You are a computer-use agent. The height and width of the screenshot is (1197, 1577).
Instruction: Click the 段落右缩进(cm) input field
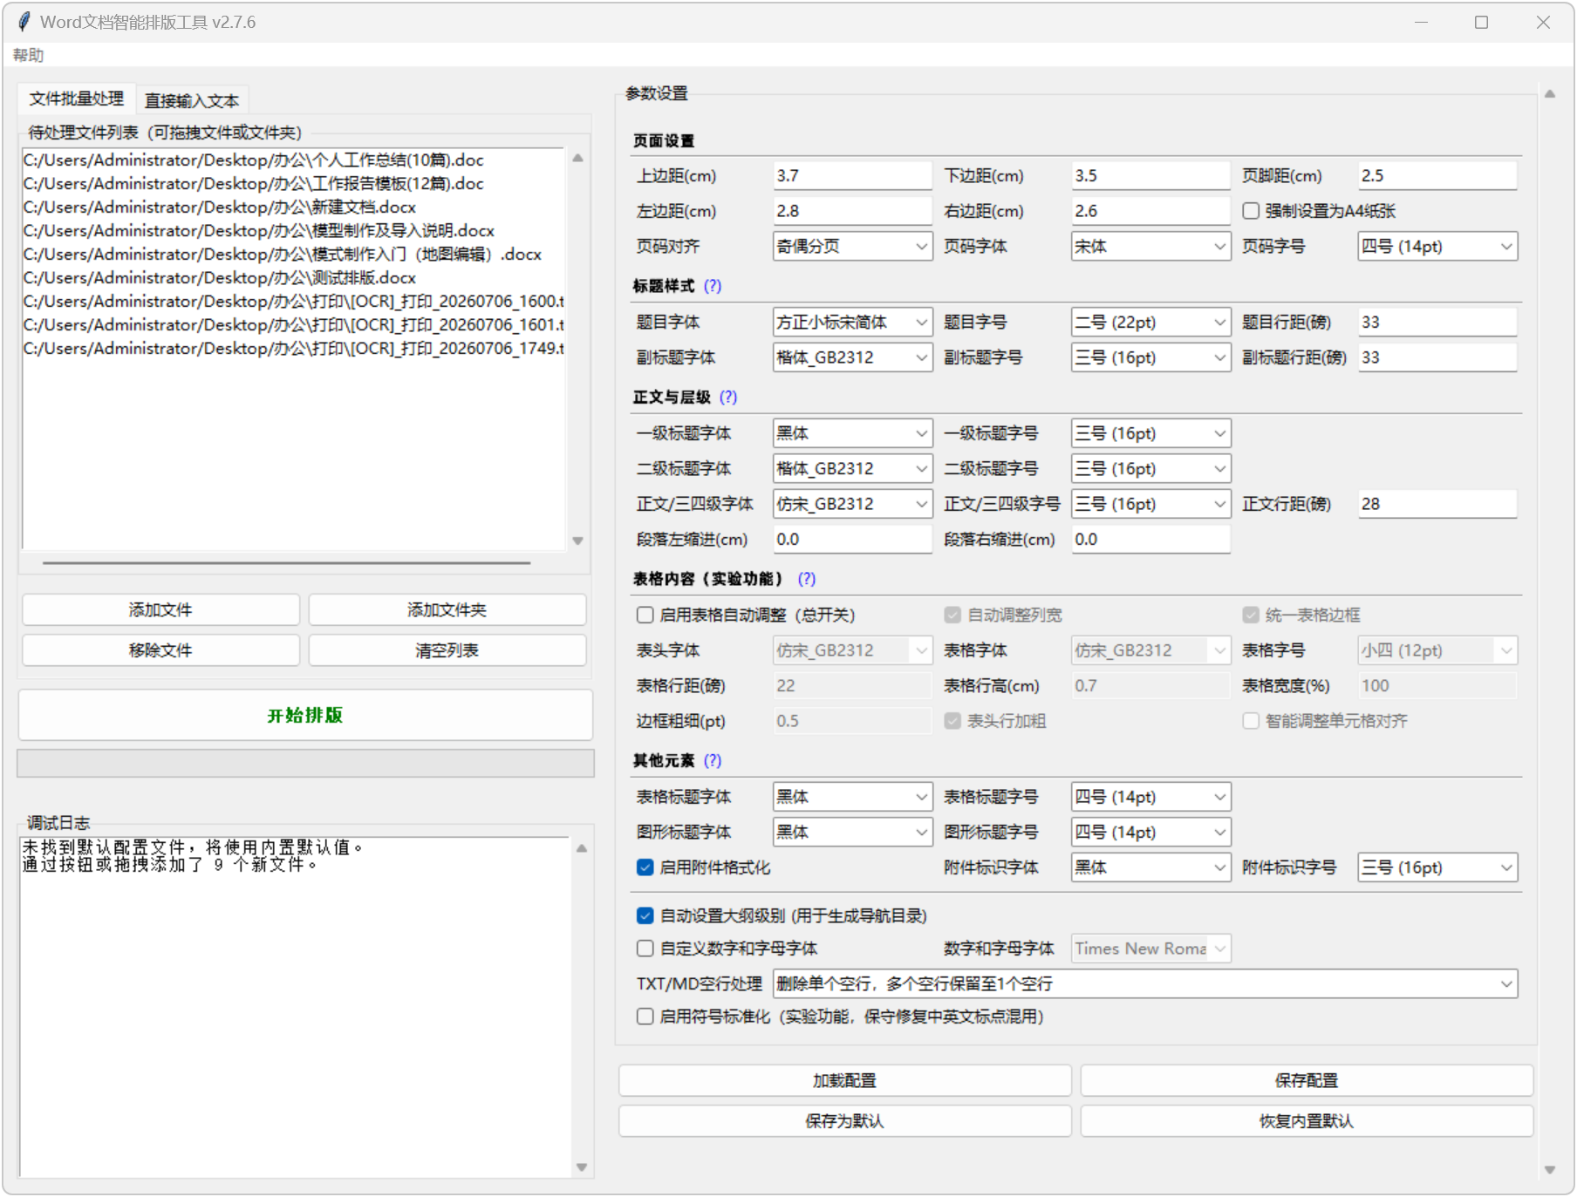tap(1150, 540)
